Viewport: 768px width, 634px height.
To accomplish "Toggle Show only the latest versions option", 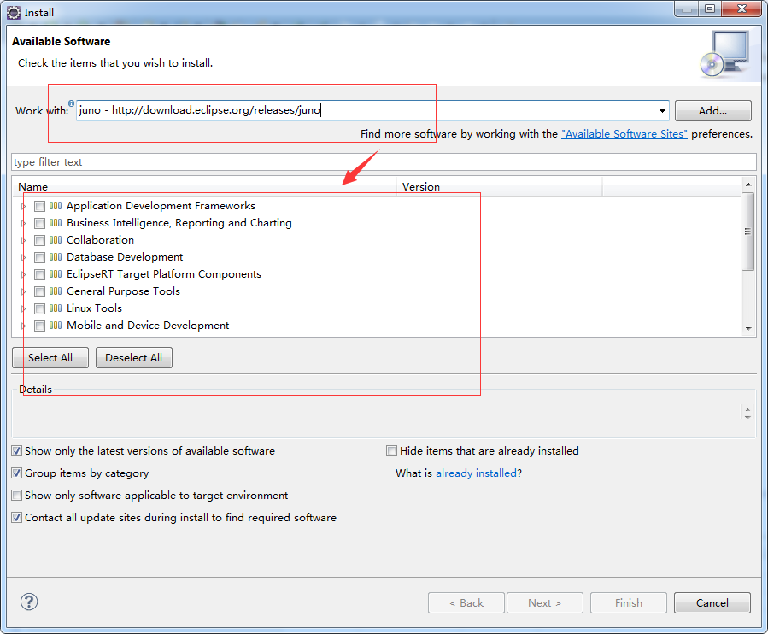I will pyautogui.click(x=16, y=451).
